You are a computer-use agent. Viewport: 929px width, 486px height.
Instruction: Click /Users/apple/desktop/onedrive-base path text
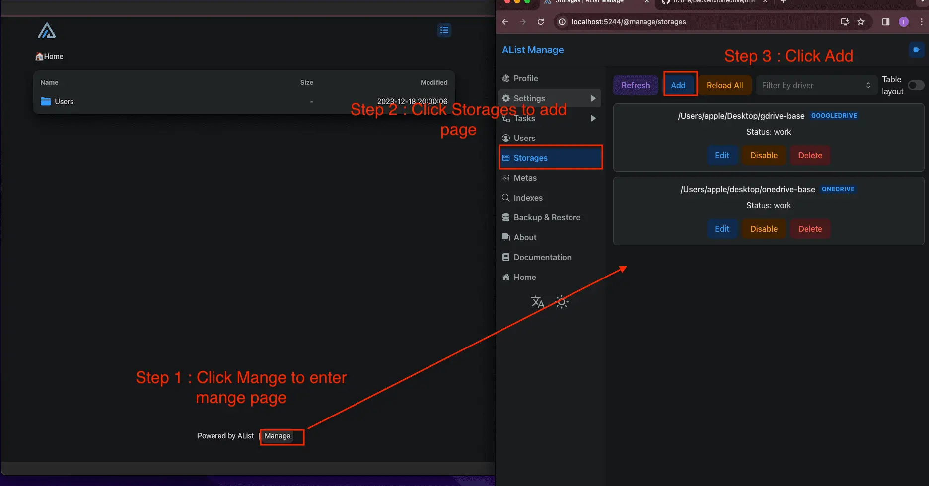click(748, 189)
